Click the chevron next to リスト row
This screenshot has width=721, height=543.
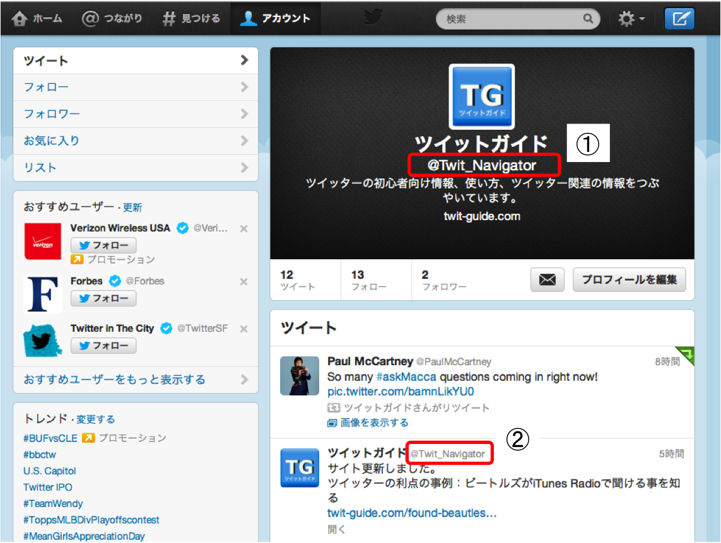[x=244, y=167]
